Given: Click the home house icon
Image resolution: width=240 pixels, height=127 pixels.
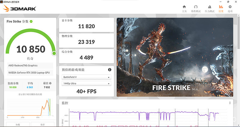Looking at the screenshot, I should 184,7.
